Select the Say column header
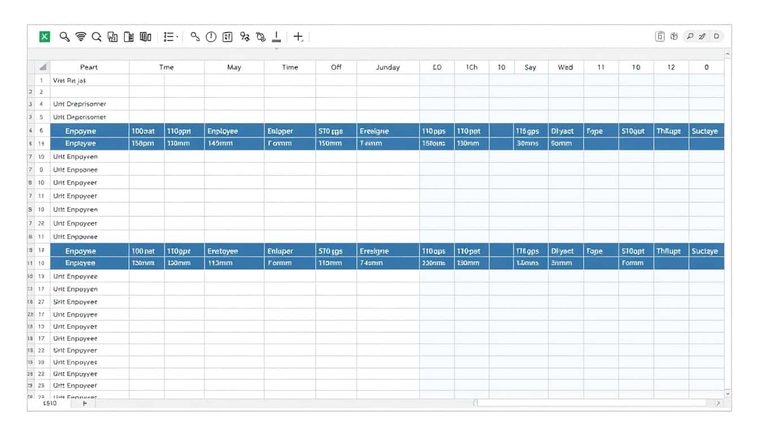The image size is (760, 434). pyautogui.click(x=530, y=67)
